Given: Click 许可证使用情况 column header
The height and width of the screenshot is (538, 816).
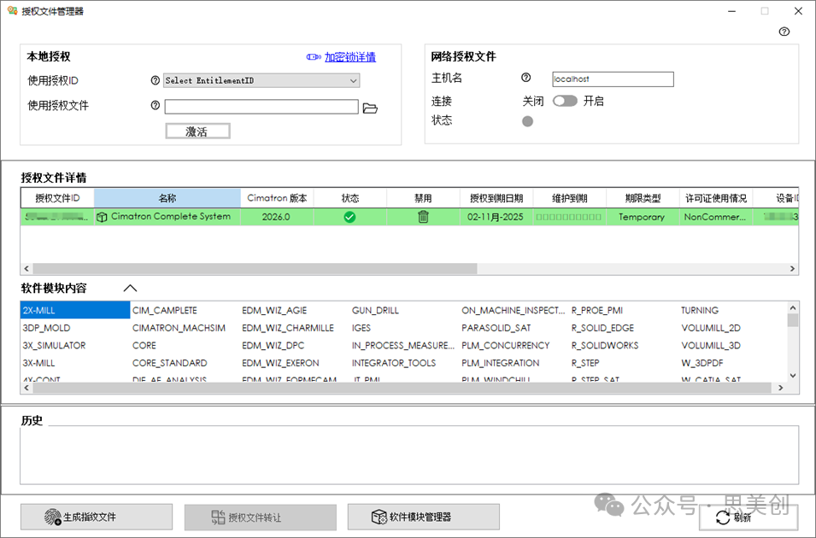Looking at the screenshot, I should click(715, 198).
